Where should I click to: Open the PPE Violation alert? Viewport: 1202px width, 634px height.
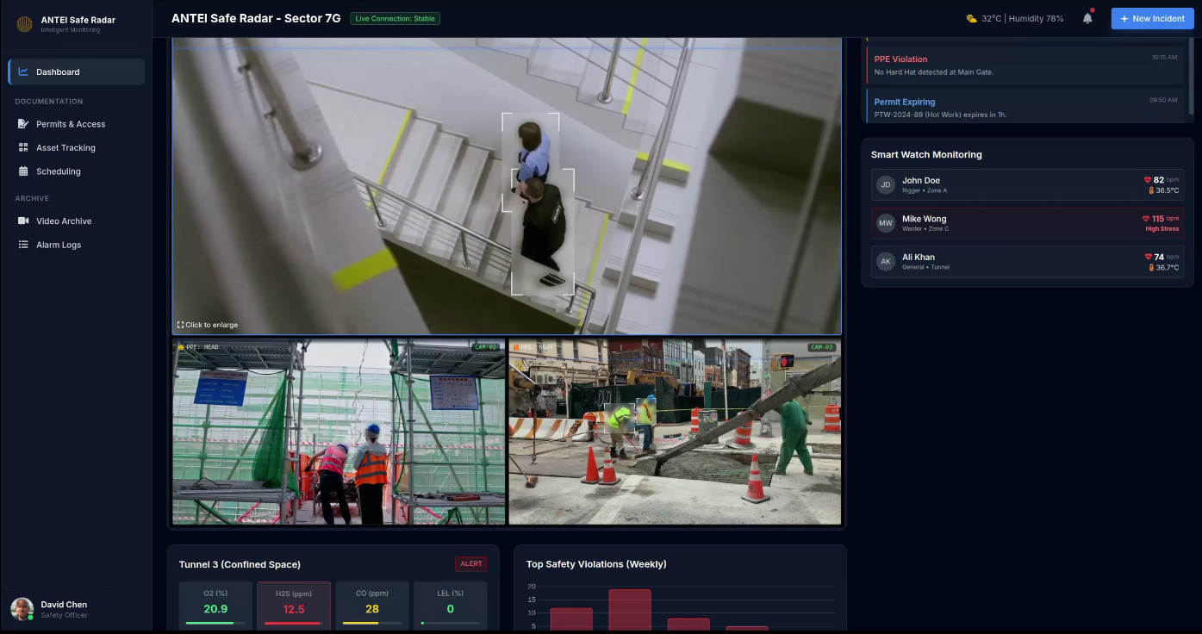click(1025, 65)
